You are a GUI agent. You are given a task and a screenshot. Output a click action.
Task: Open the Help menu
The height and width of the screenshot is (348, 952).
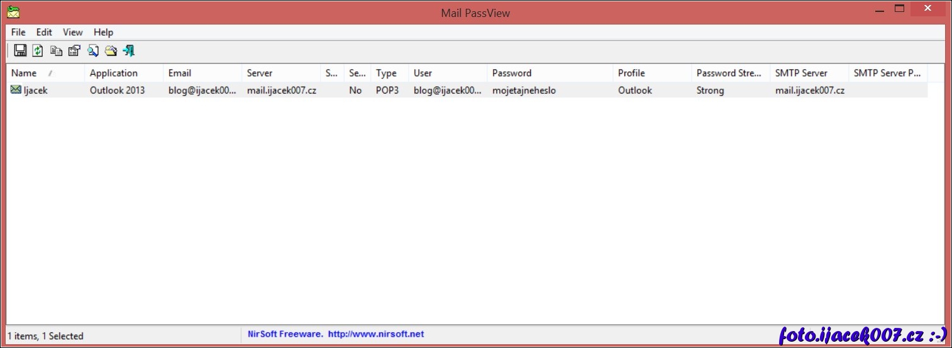[103, 32]
